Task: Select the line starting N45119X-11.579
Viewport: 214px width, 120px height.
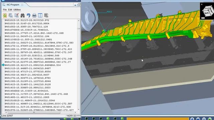Action: [x=38, y=49]
